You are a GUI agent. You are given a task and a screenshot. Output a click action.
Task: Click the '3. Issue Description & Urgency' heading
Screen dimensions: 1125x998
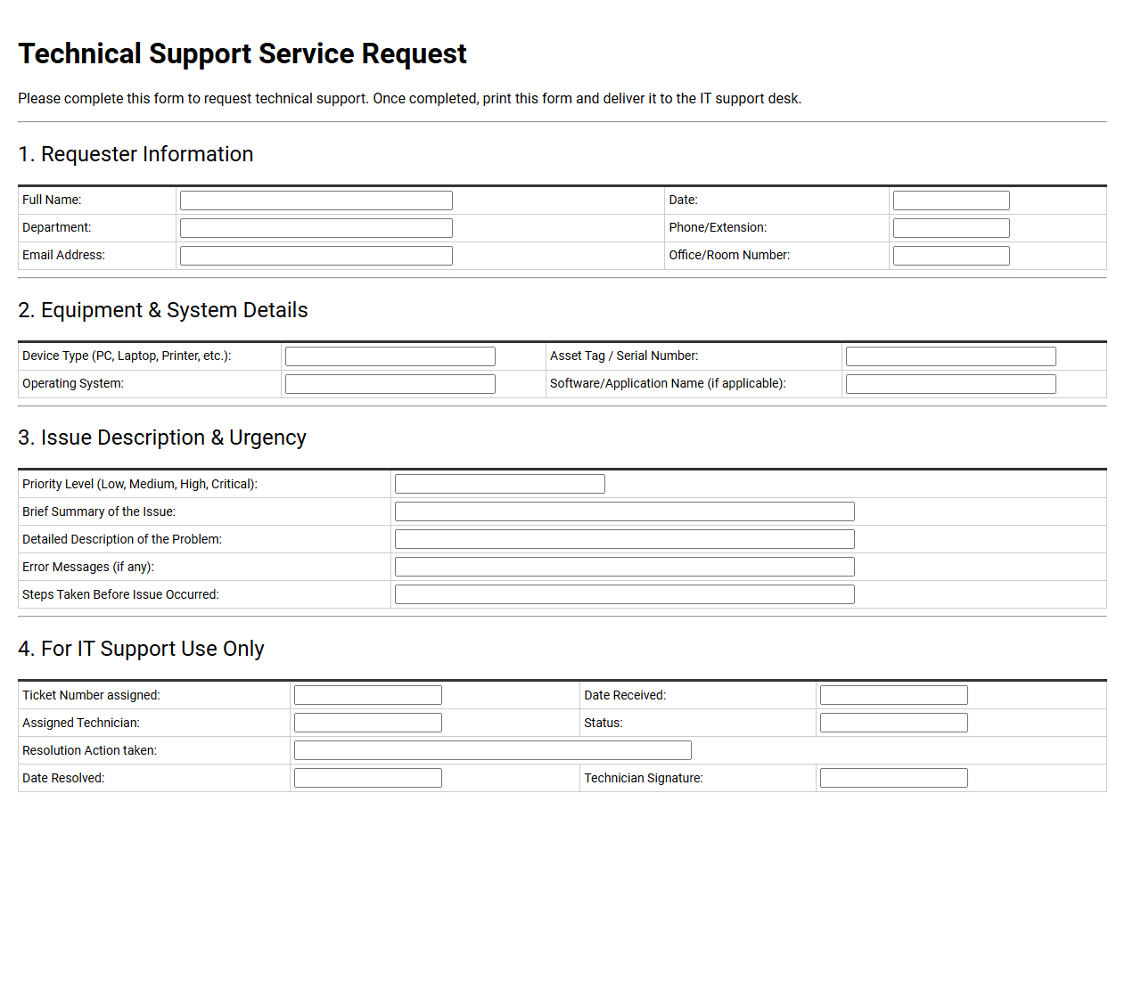coord(162,438)
